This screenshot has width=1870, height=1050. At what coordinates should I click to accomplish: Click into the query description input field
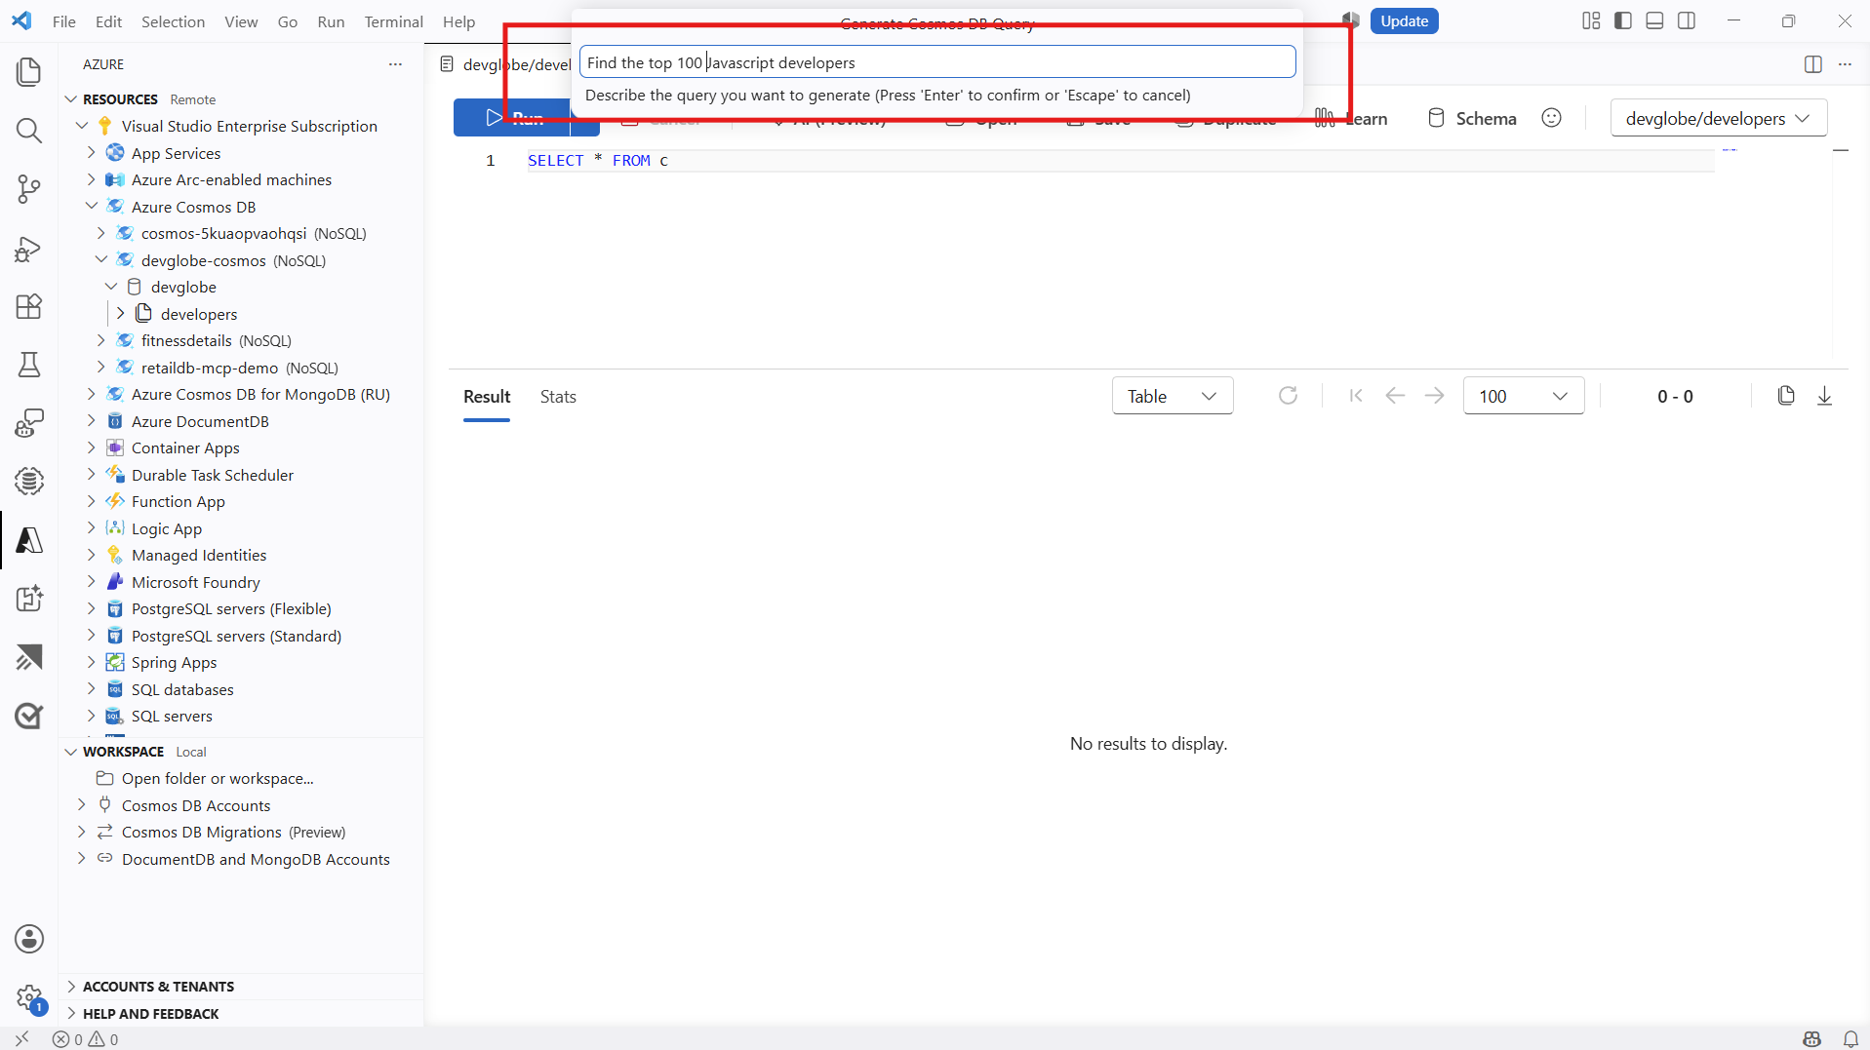click(937, 62)
